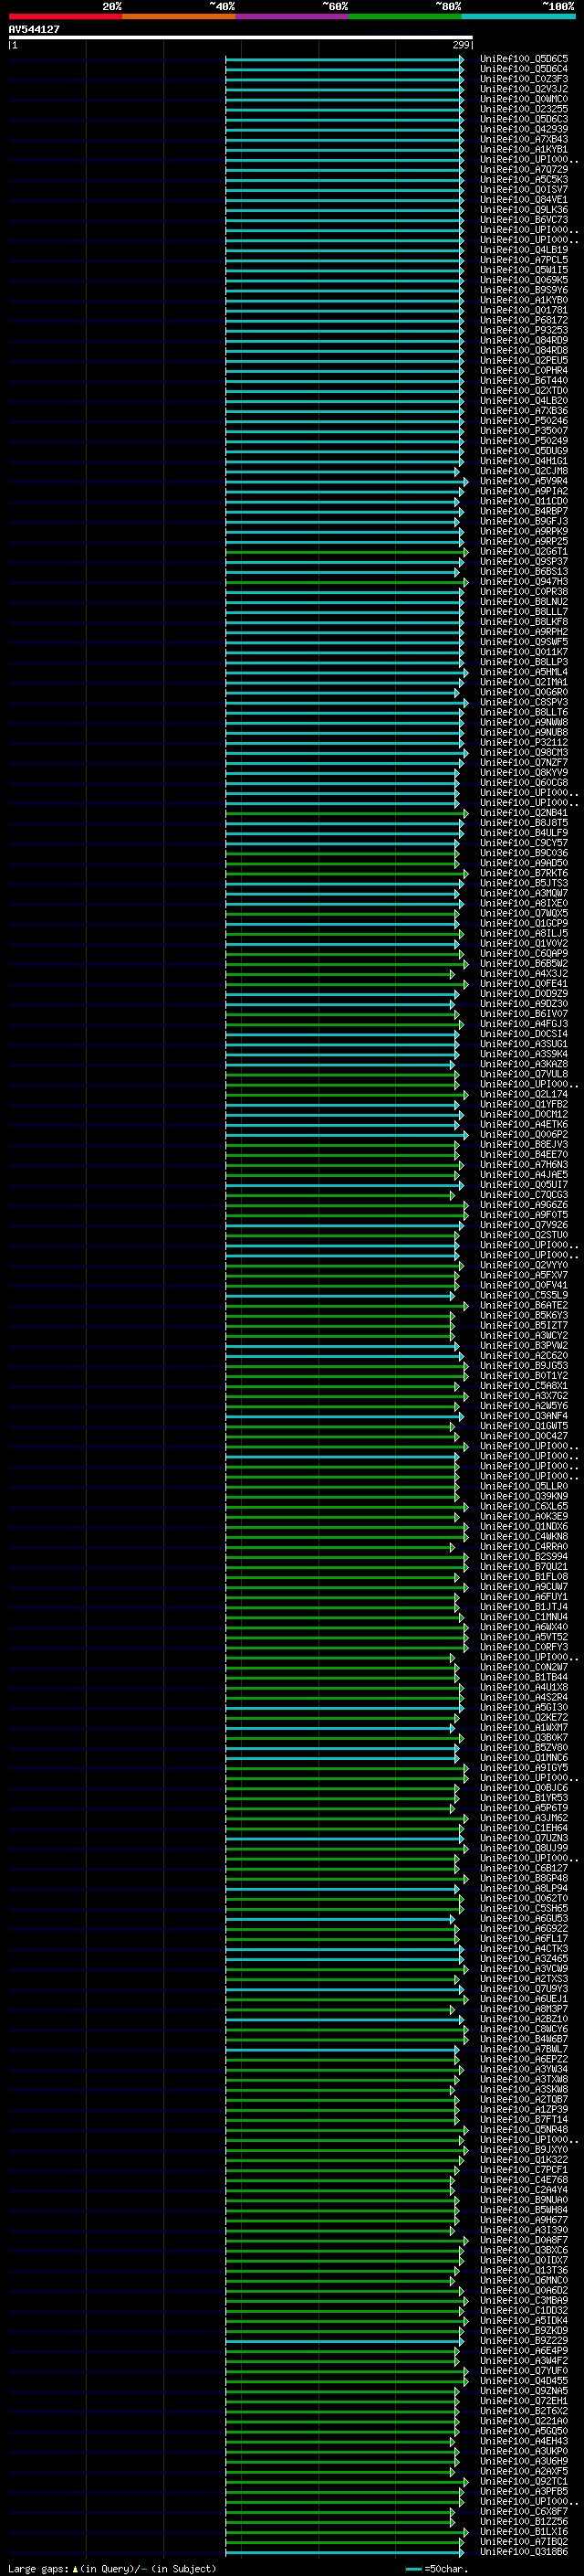Open hit UniRef100_B5WH84
This screenshot has height=2576, width=584.
524,2209
